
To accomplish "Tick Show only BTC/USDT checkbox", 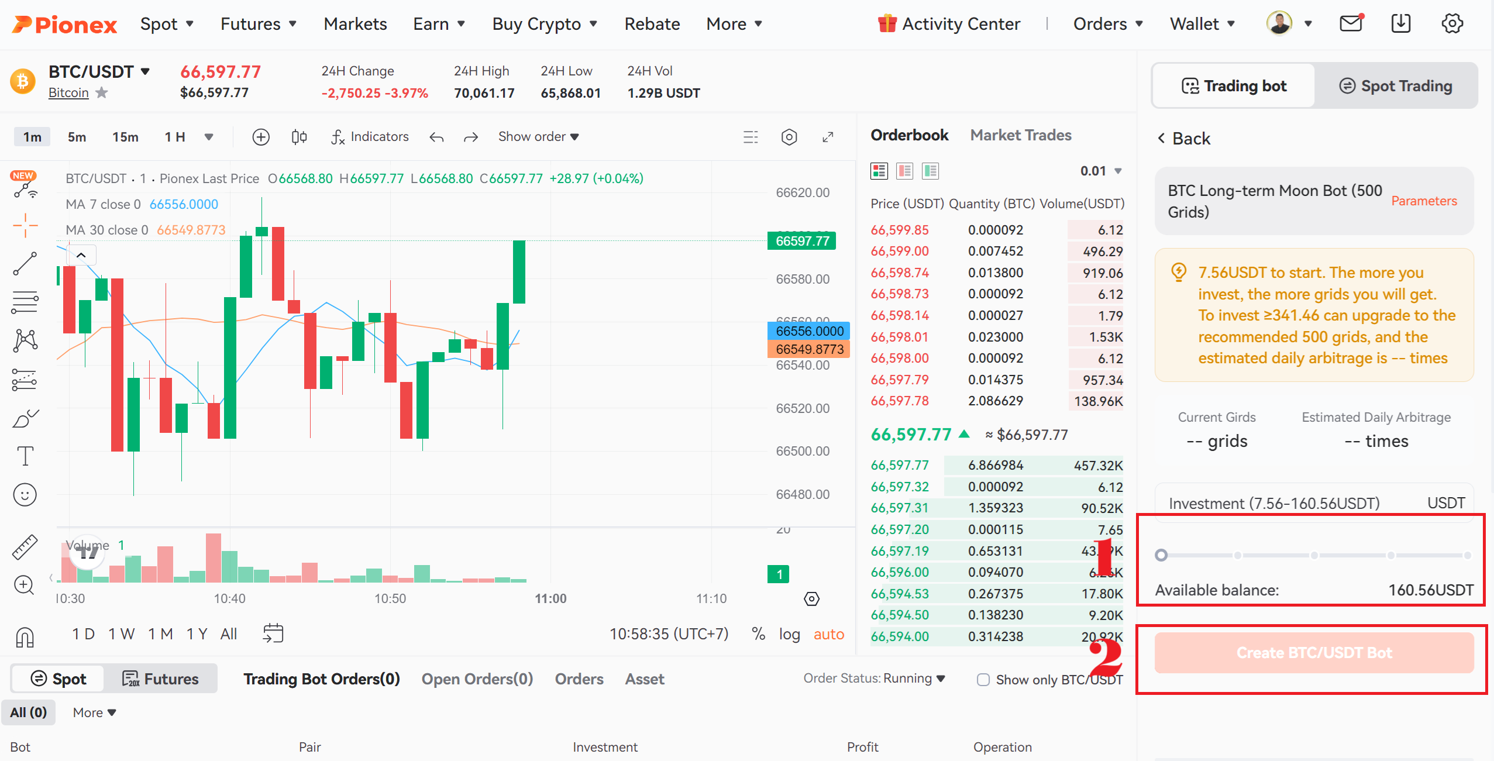I will tap(983, 680).
